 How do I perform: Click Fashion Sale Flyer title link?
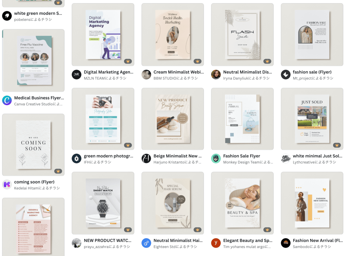[242, 156]
